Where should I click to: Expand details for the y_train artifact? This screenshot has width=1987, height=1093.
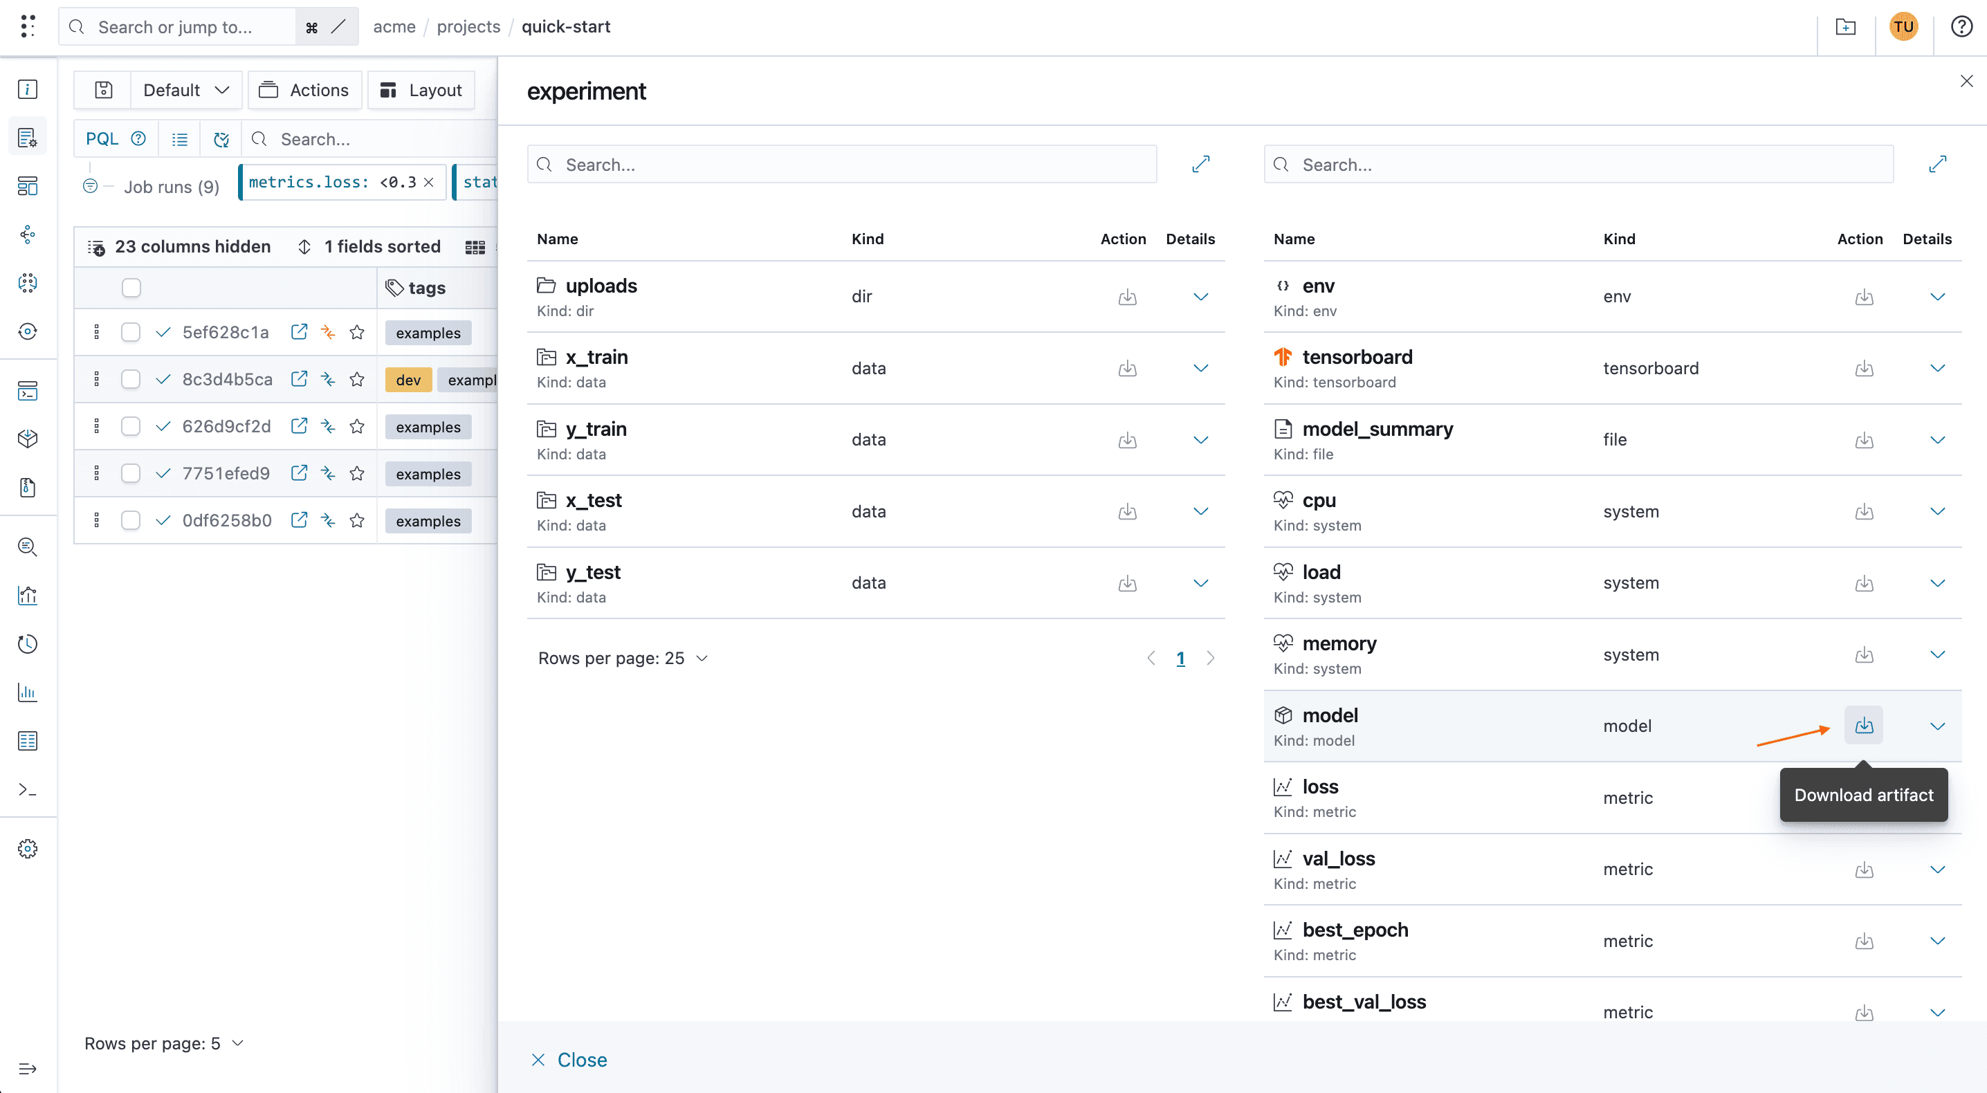pos(1200,440)
